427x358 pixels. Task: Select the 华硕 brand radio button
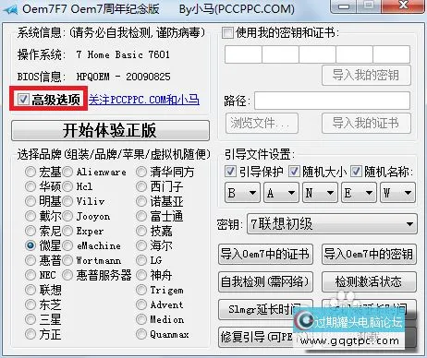[30, 186]
